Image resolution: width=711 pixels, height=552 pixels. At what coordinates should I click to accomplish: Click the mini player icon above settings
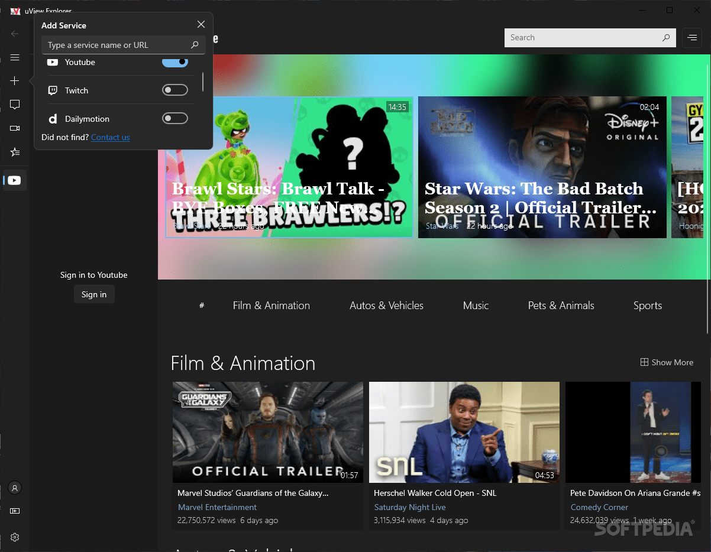click(x=15, y=511)
